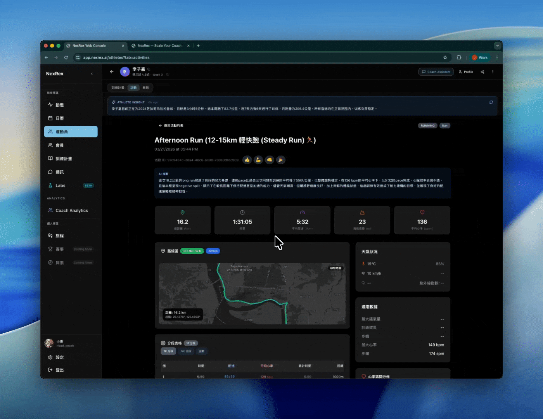
Task: Refresh the Athlete Insight panel
Action: click(491, 102)
